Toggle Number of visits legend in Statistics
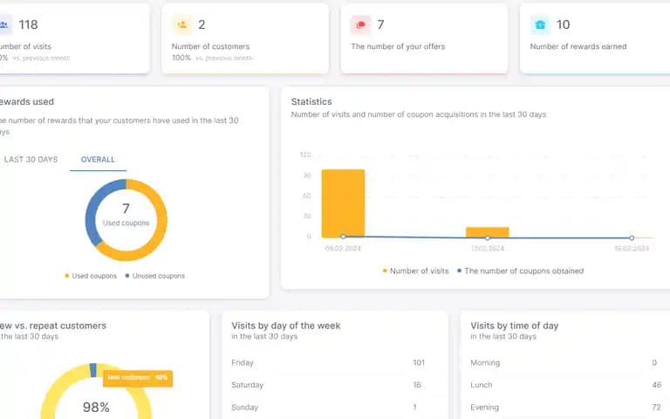The height and width of the screenshot is (419, 670). pyautogui.click(x=415, y=271)
